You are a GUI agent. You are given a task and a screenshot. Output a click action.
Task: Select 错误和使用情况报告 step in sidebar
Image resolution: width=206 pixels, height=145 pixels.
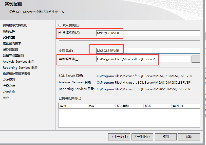click(16, 74)
